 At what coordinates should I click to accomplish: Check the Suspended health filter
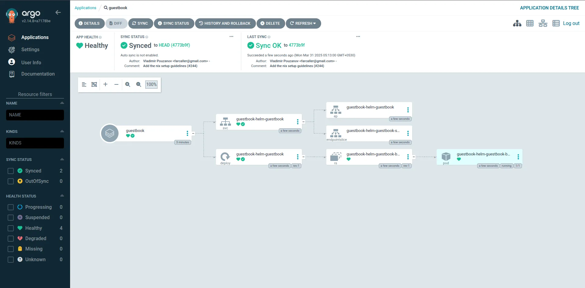pyautogui.click(x=11, y=218)
